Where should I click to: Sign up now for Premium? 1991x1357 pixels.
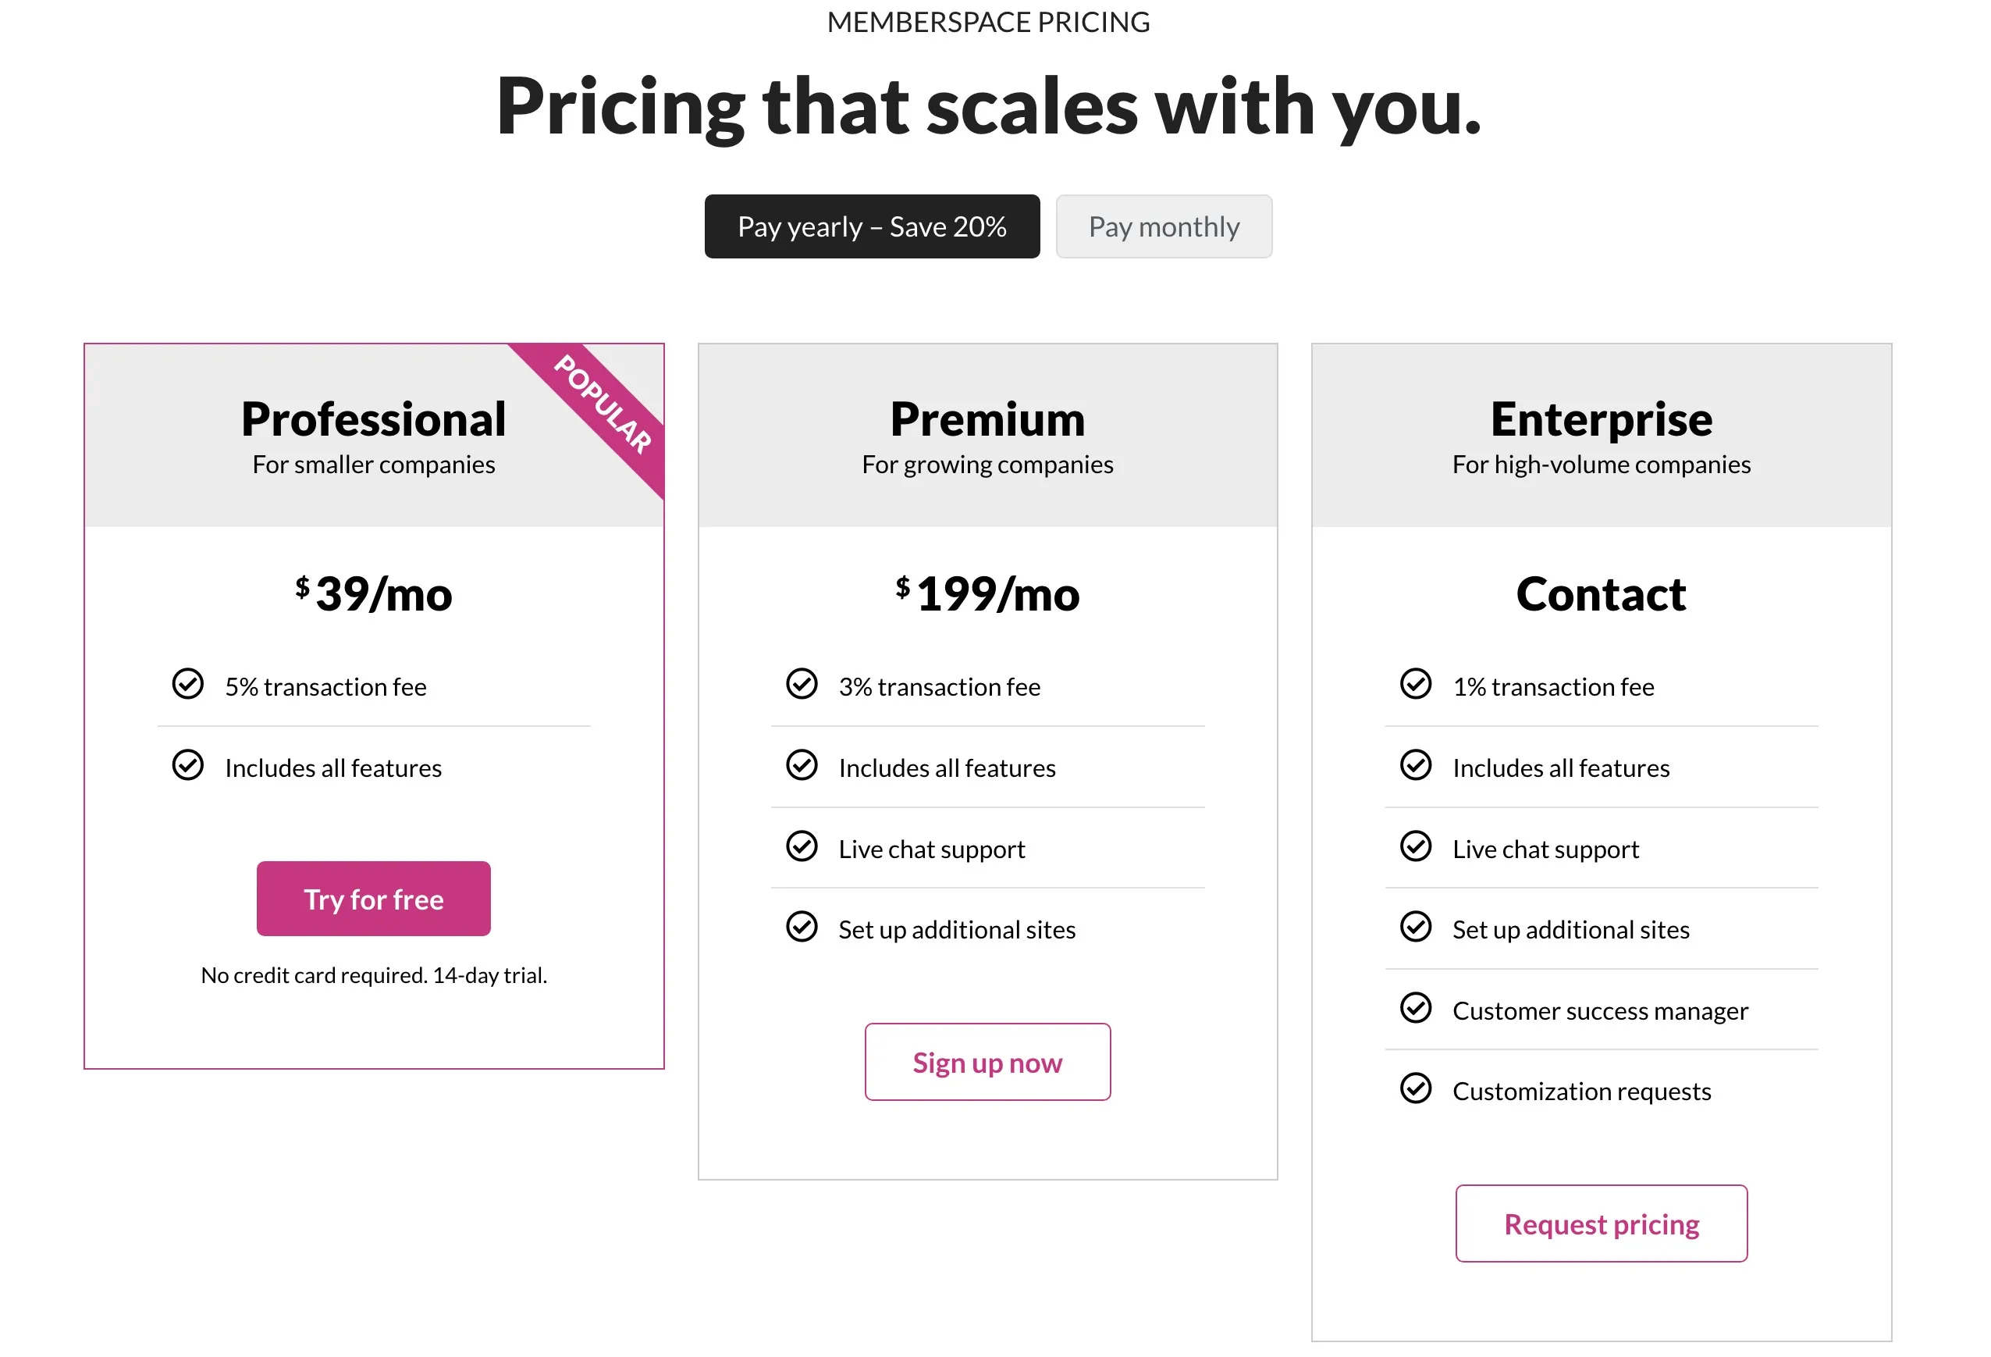coord(987,1062)
